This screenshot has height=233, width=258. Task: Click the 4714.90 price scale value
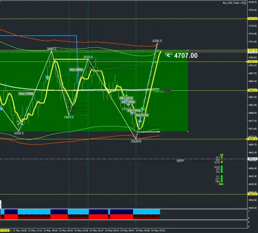tap(253, 34)
